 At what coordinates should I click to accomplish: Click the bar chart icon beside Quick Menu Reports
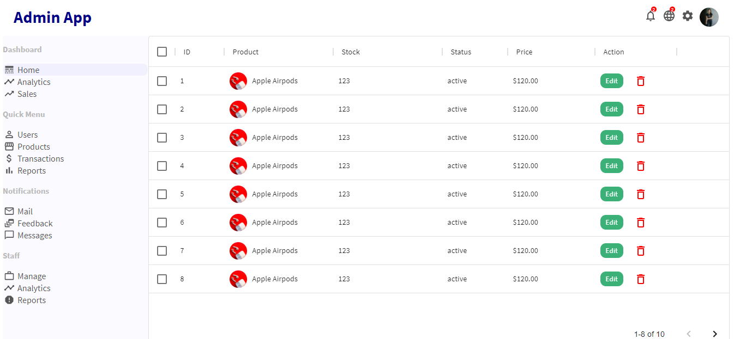pyautogui.click(x=9, y=171)
